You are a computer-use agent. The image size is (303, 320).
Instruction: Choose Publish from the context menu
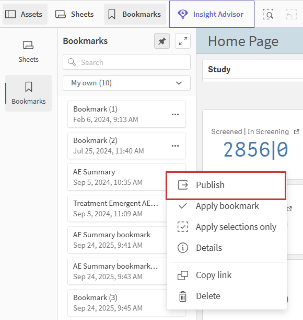tap(226, 185)
